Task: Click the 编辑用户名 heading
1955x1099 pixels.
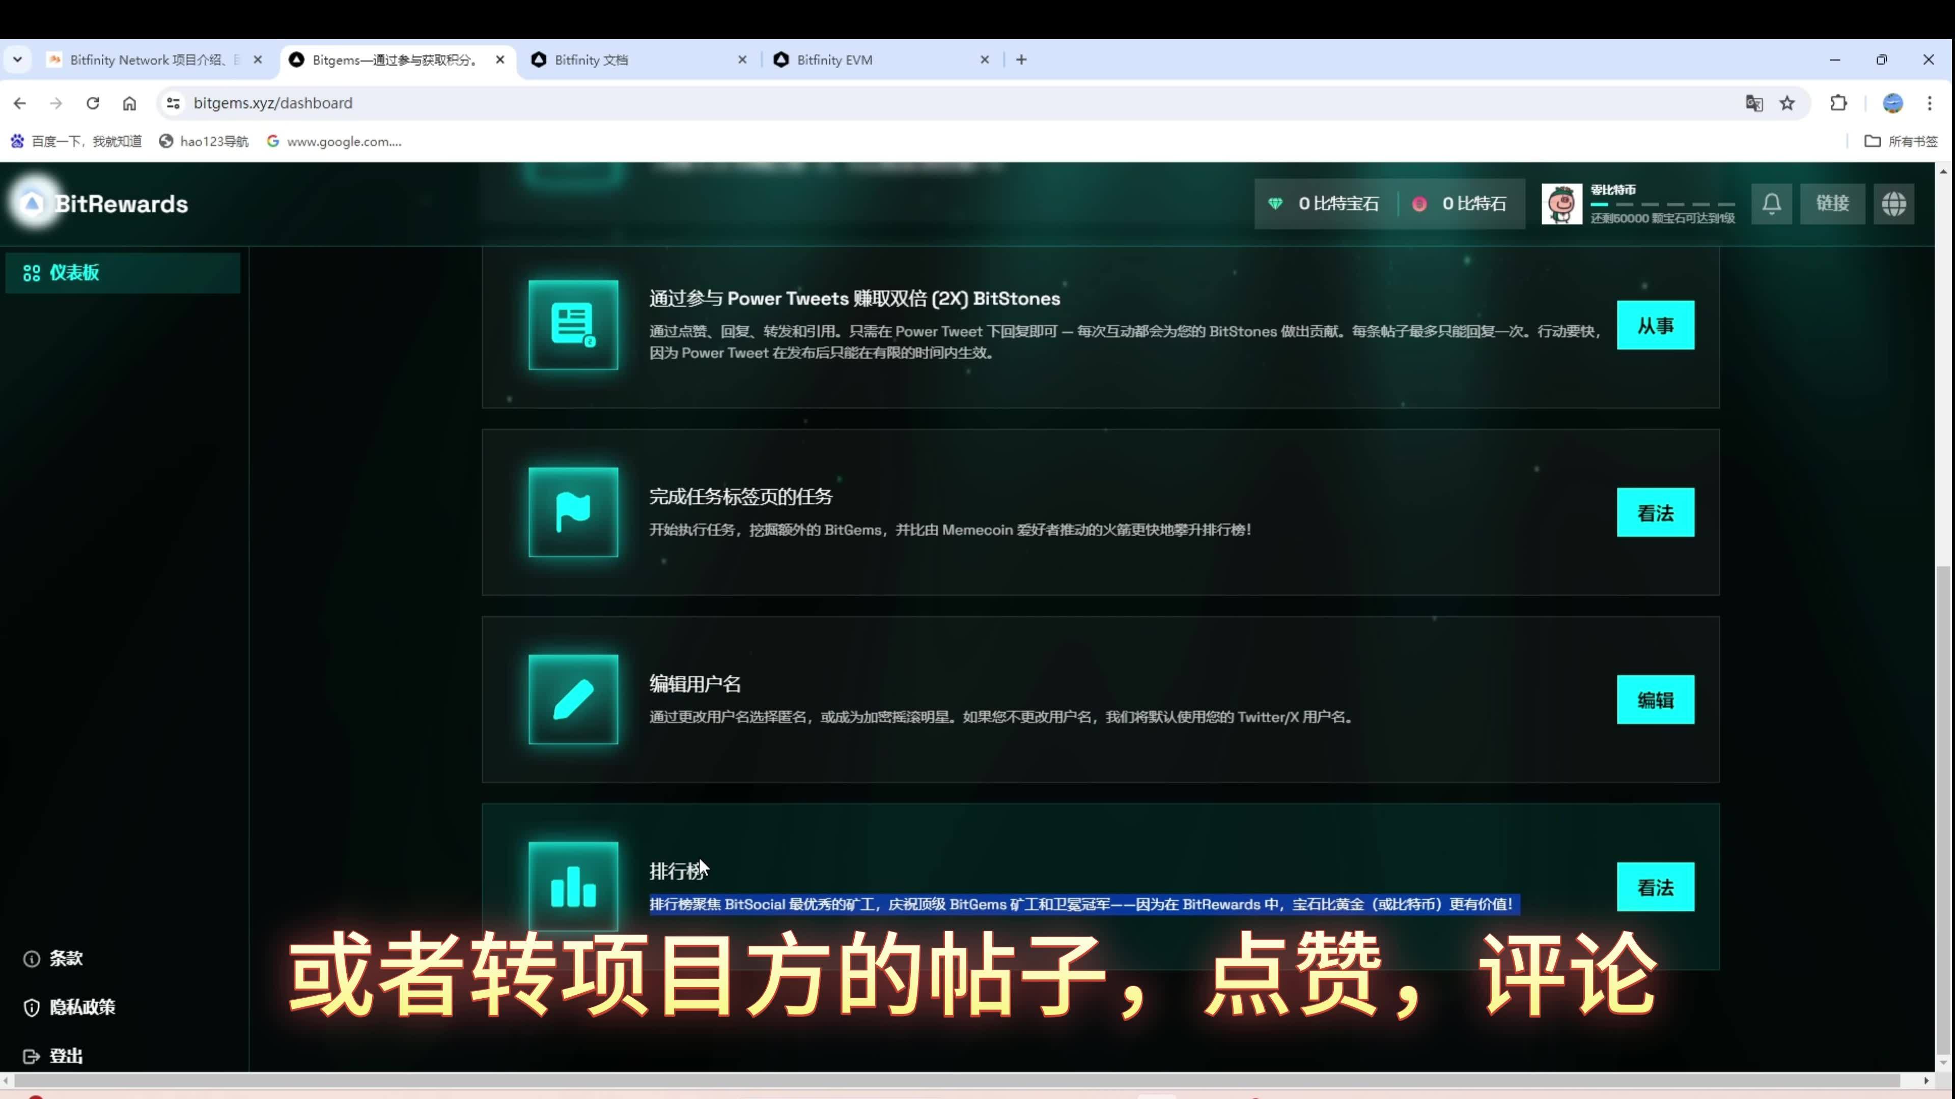Action: click(694, 683)
